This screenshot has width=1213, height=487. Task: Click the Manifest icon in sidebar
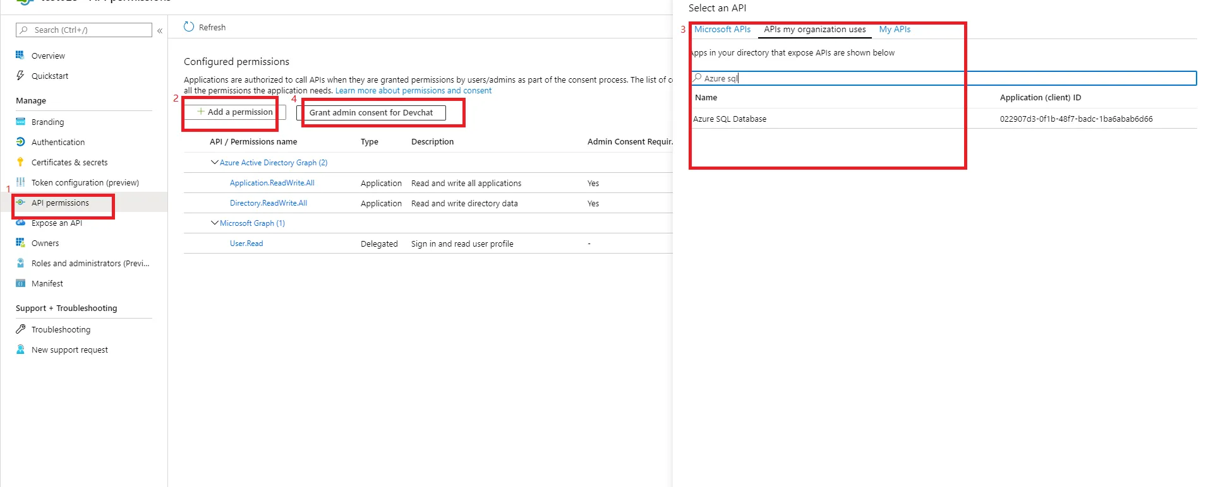pos(20,283)
